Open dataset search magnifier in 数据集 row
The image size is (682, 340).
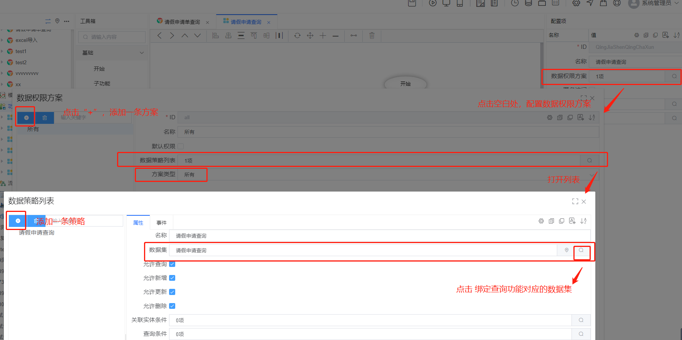(581, 250)
